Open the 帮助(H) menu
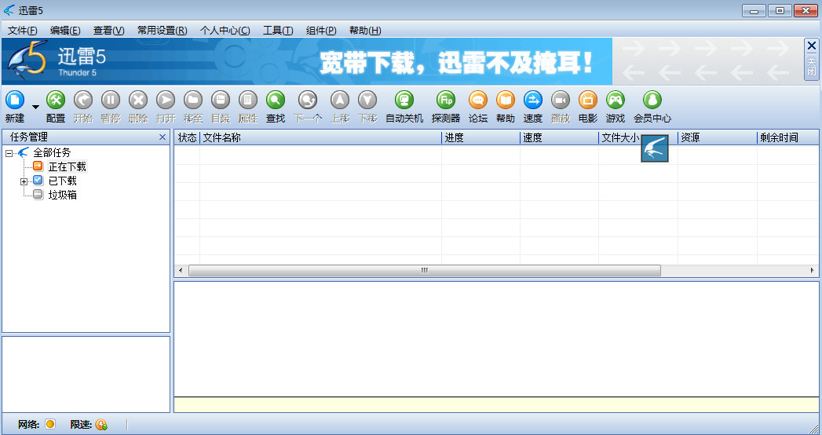The image size is (822, 435). click(x=365, y=31)
